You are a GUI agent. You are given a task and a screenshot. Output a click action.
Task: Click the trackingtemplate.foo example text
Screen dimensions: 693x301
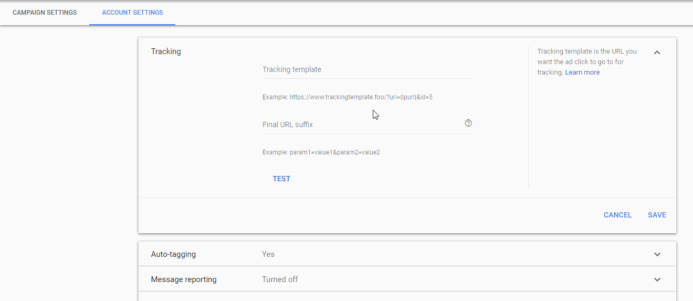click(347, 97)
